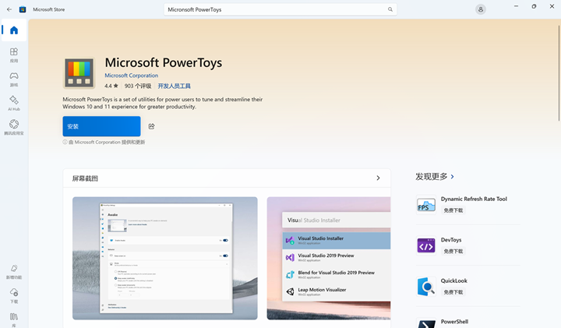Restore down the Microsoft Store window
The height and width of the screenshot is (328, 561).
coord(534,6)
